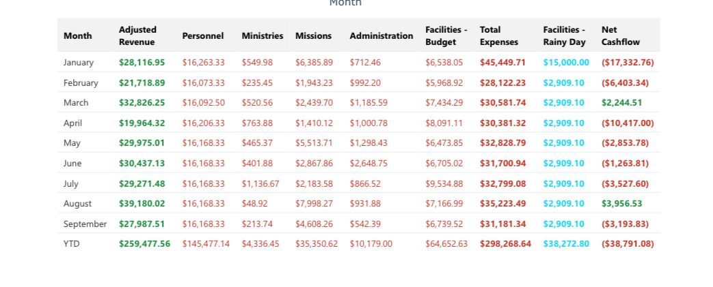Click the September row label
Viewport: 713px width, 287px height.
pyautogui.click(x=85, y=224)
